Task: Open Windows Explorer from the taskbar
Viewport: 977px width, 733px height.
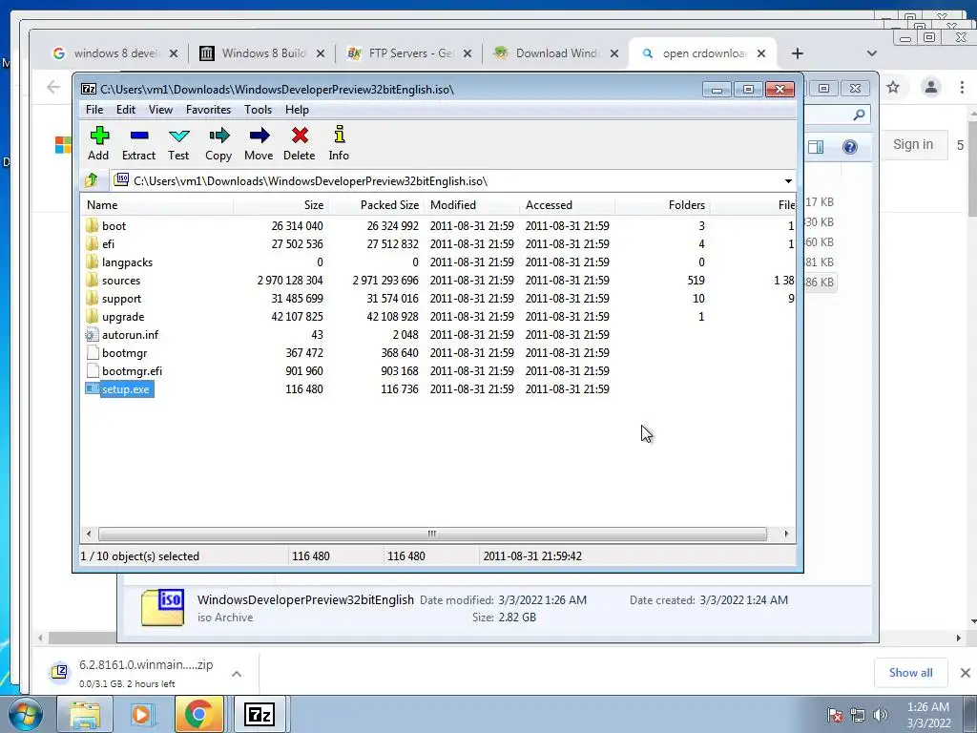Action: pos(85,715)
